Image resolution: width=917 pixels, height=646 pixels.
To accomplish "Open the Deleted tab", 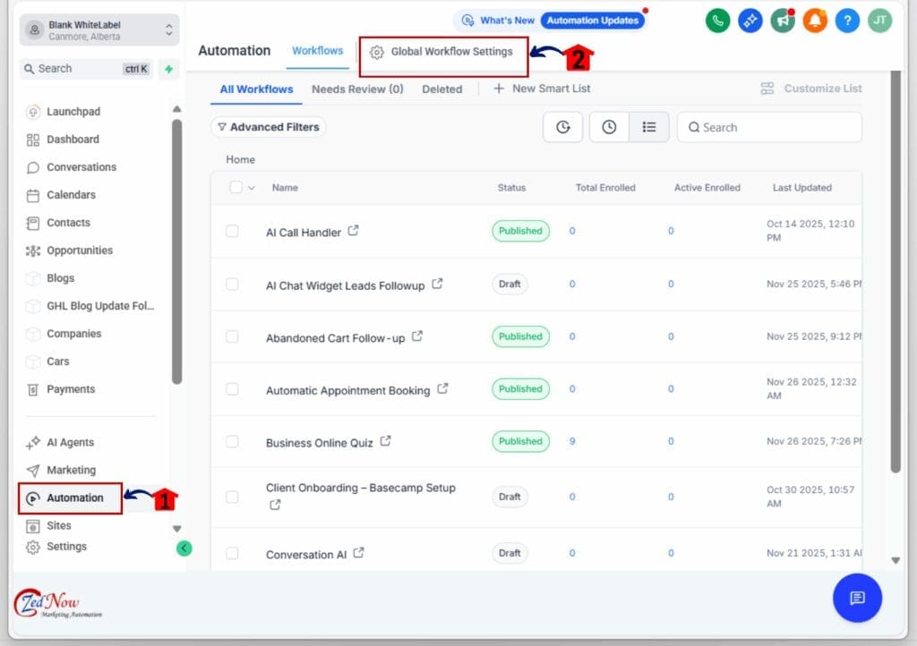I will 442,89.
